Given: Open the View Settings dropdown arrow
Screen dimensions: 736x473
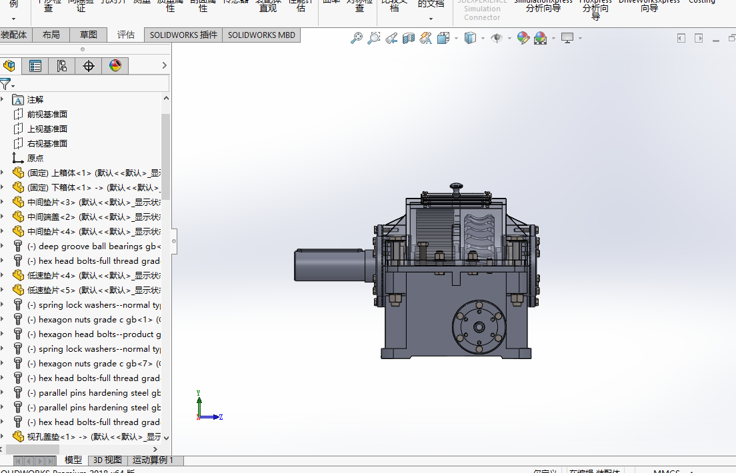Looking at the screenshot, I should [580, 38].
